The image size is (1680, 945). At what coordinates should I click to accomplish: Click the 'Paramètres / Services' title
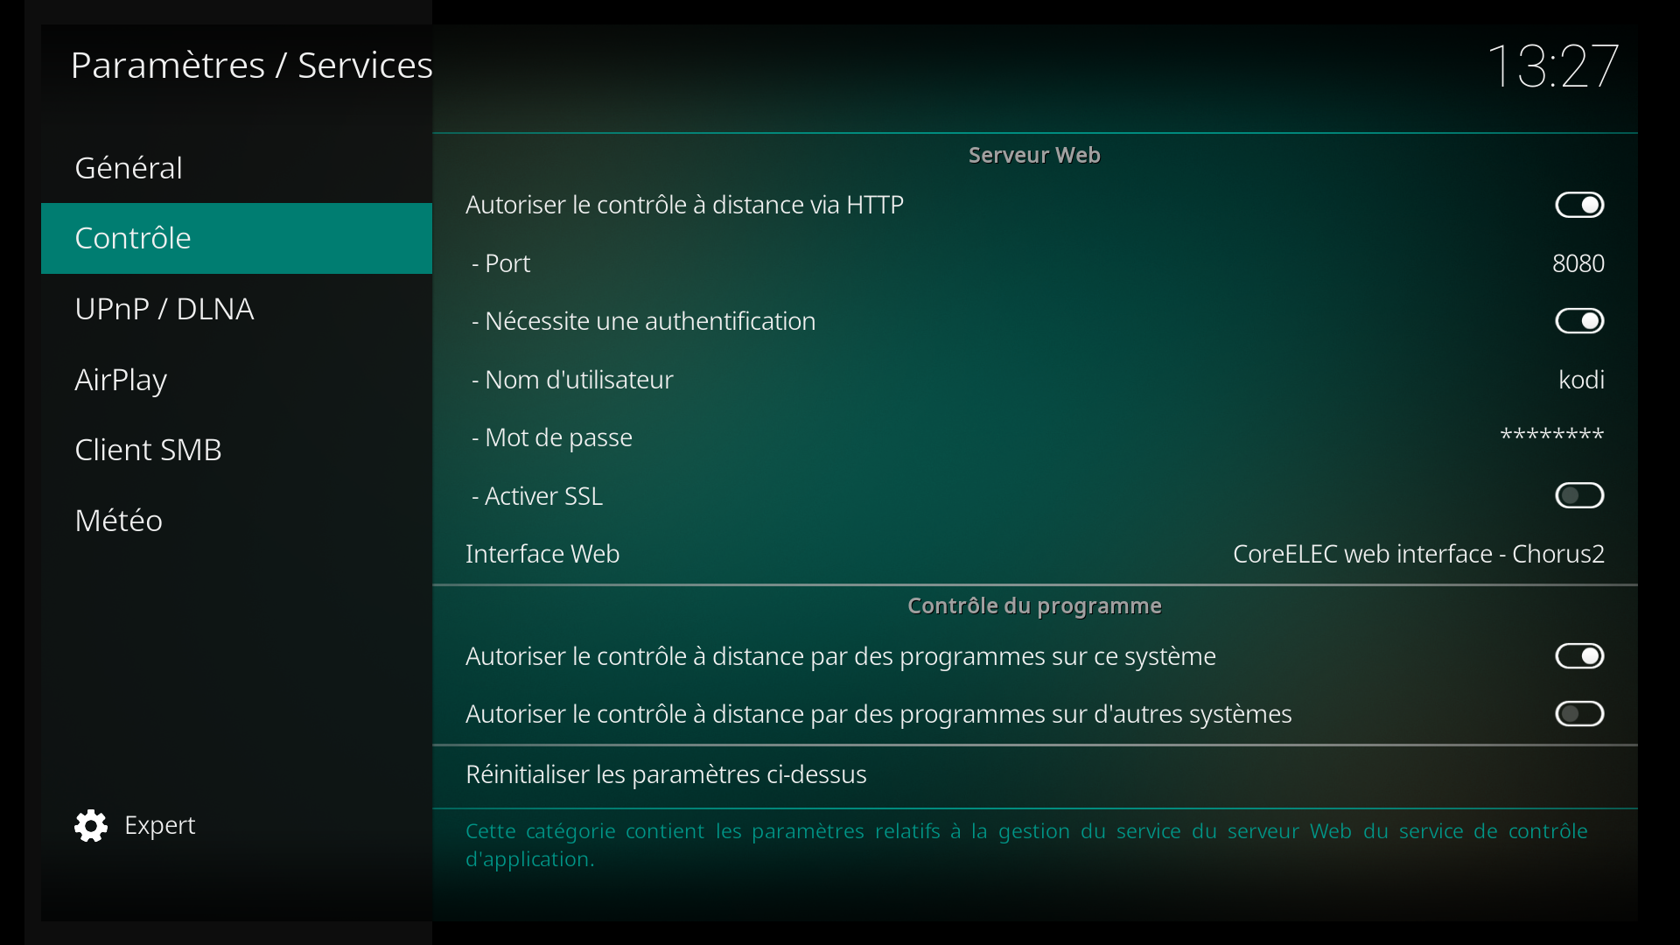pos(251,66)
